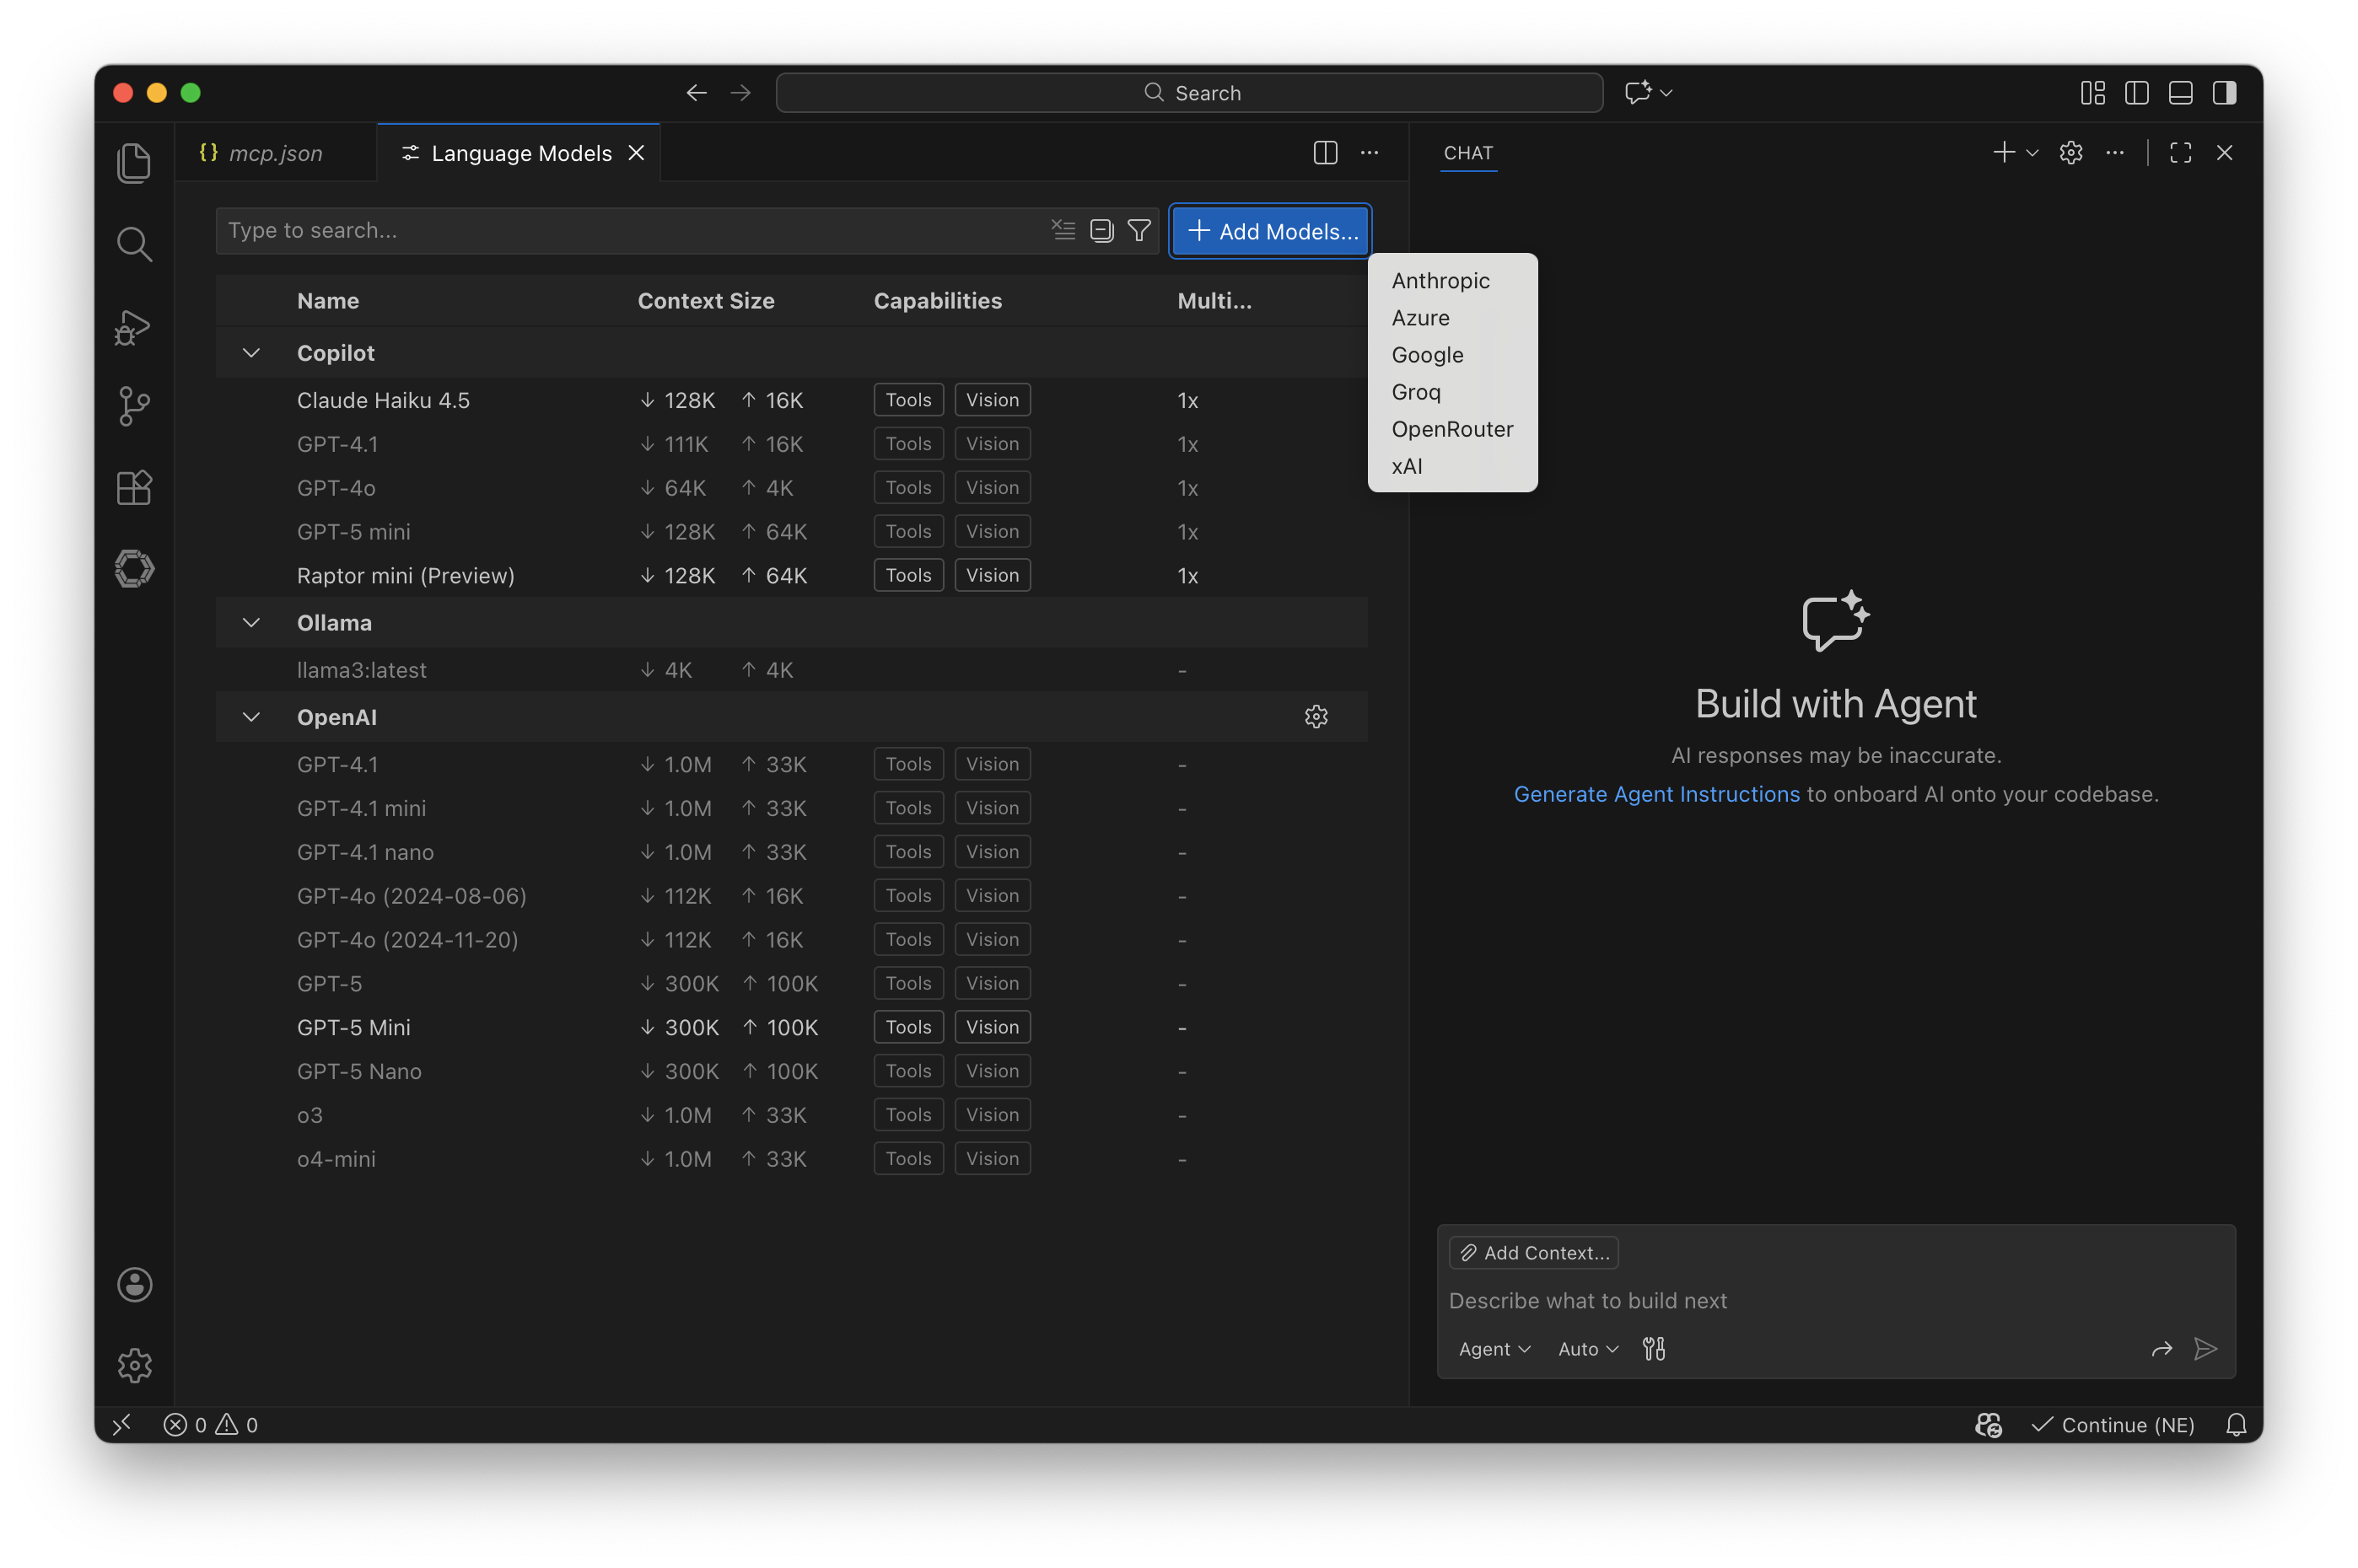Select the Claude Haiku 4.5 row

[x=791, y=400]
